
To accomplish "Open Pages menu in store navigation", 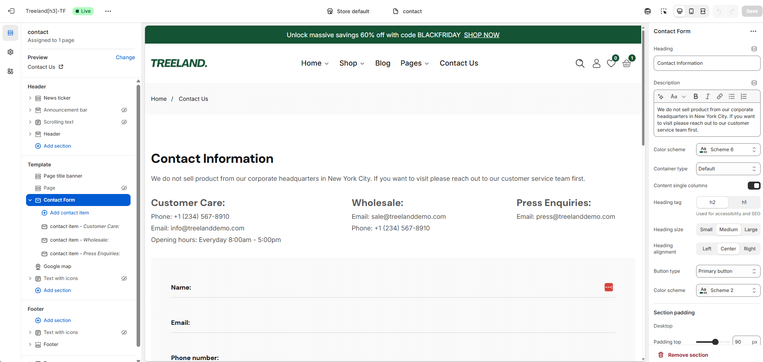I will coord(415,63).
